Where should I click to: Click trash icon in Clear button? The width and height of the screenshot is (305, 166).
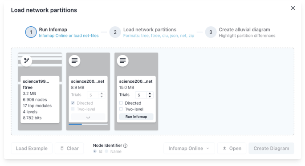coord(62,148)
